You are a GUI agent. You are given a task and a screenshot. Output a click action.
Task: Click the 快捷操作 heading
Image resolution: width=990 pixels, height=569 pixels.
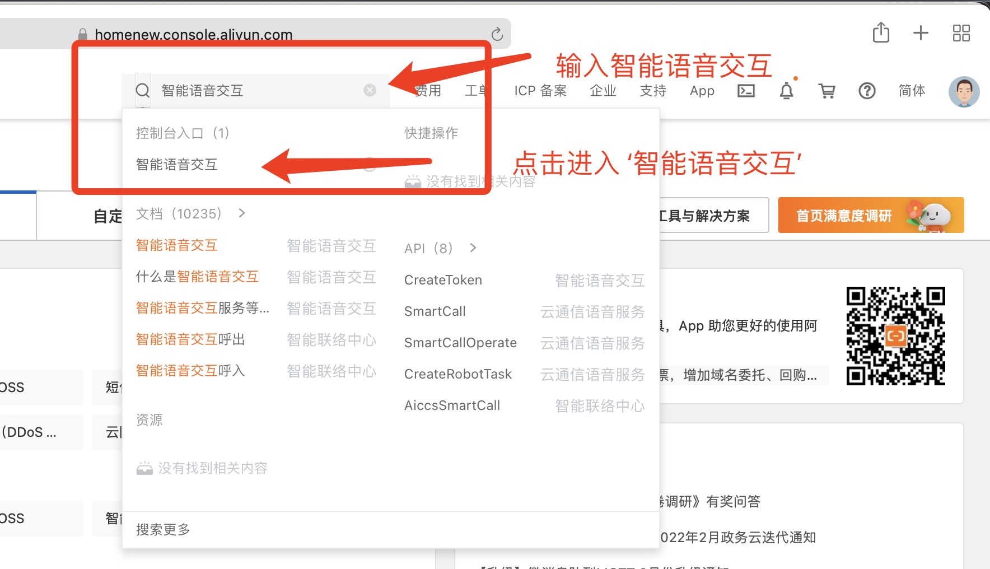pyautogui.click(x=431, y=133)
